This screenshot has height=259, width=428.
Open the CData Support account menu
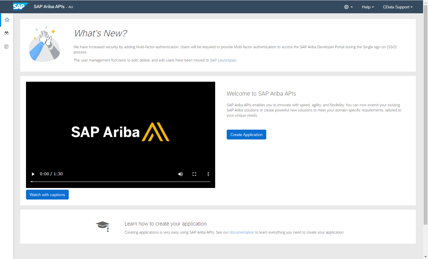pyautogui.click(x=398, y=7)
